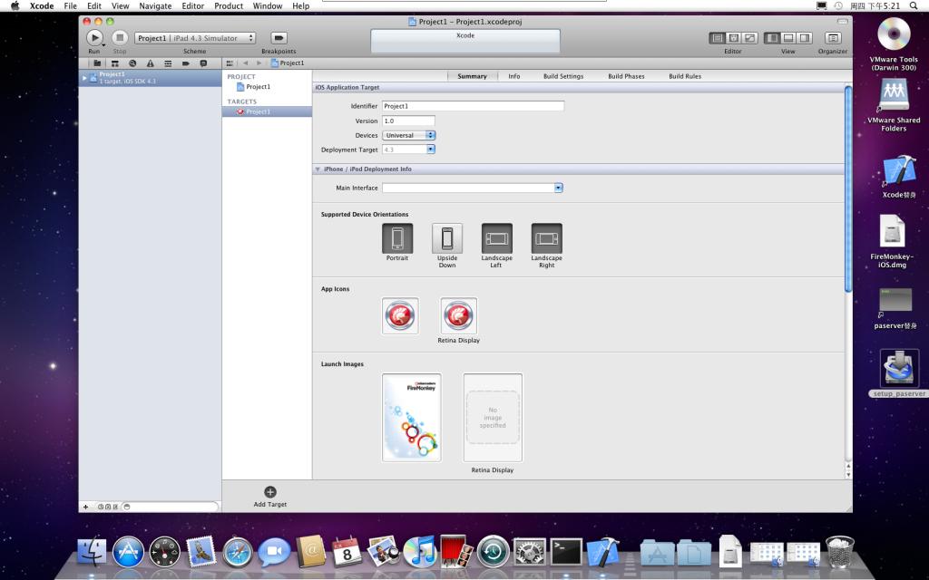Hide the Navigator pane
This screenshot has height=580, width=929.
point(771,38)
